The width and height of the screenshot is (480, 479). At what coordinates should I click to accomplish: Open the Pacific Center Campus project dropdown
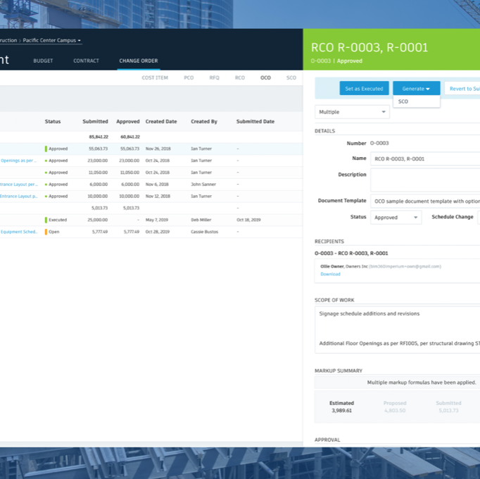tap(52, 40)
